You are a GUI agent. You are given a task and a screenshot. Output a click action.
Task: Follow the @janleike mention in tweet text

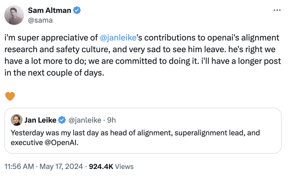tap(118, 38)
